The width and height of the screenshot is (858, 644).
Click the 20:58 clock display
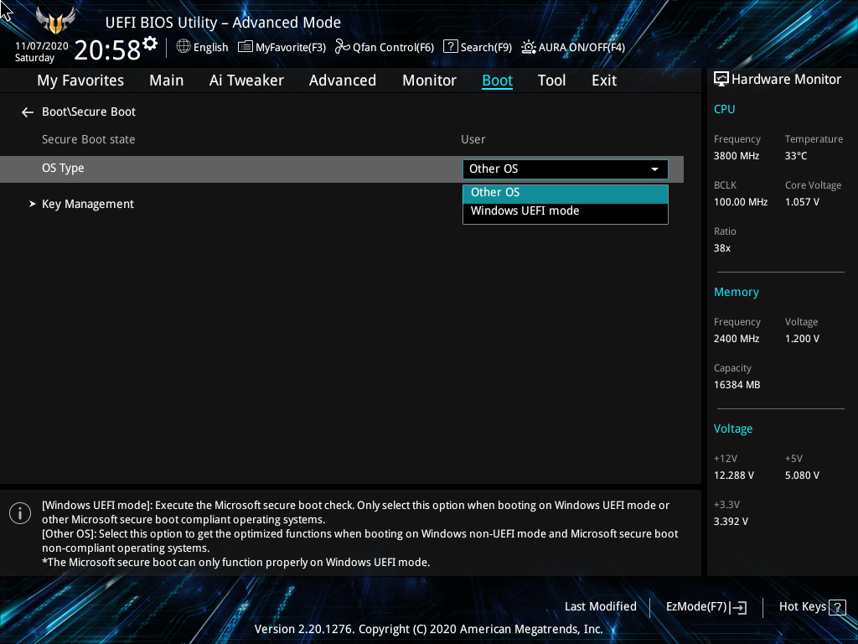[107, 49]
